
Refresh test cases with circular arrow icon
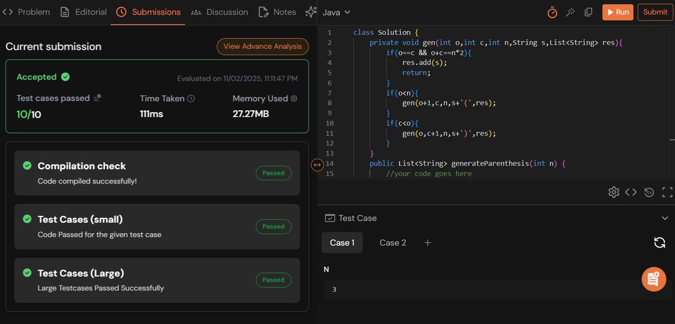pyautogui.click(x=659, y=242)
